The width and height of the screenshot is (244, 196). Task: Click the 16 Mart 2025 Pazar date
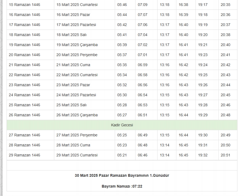point(73,15)
